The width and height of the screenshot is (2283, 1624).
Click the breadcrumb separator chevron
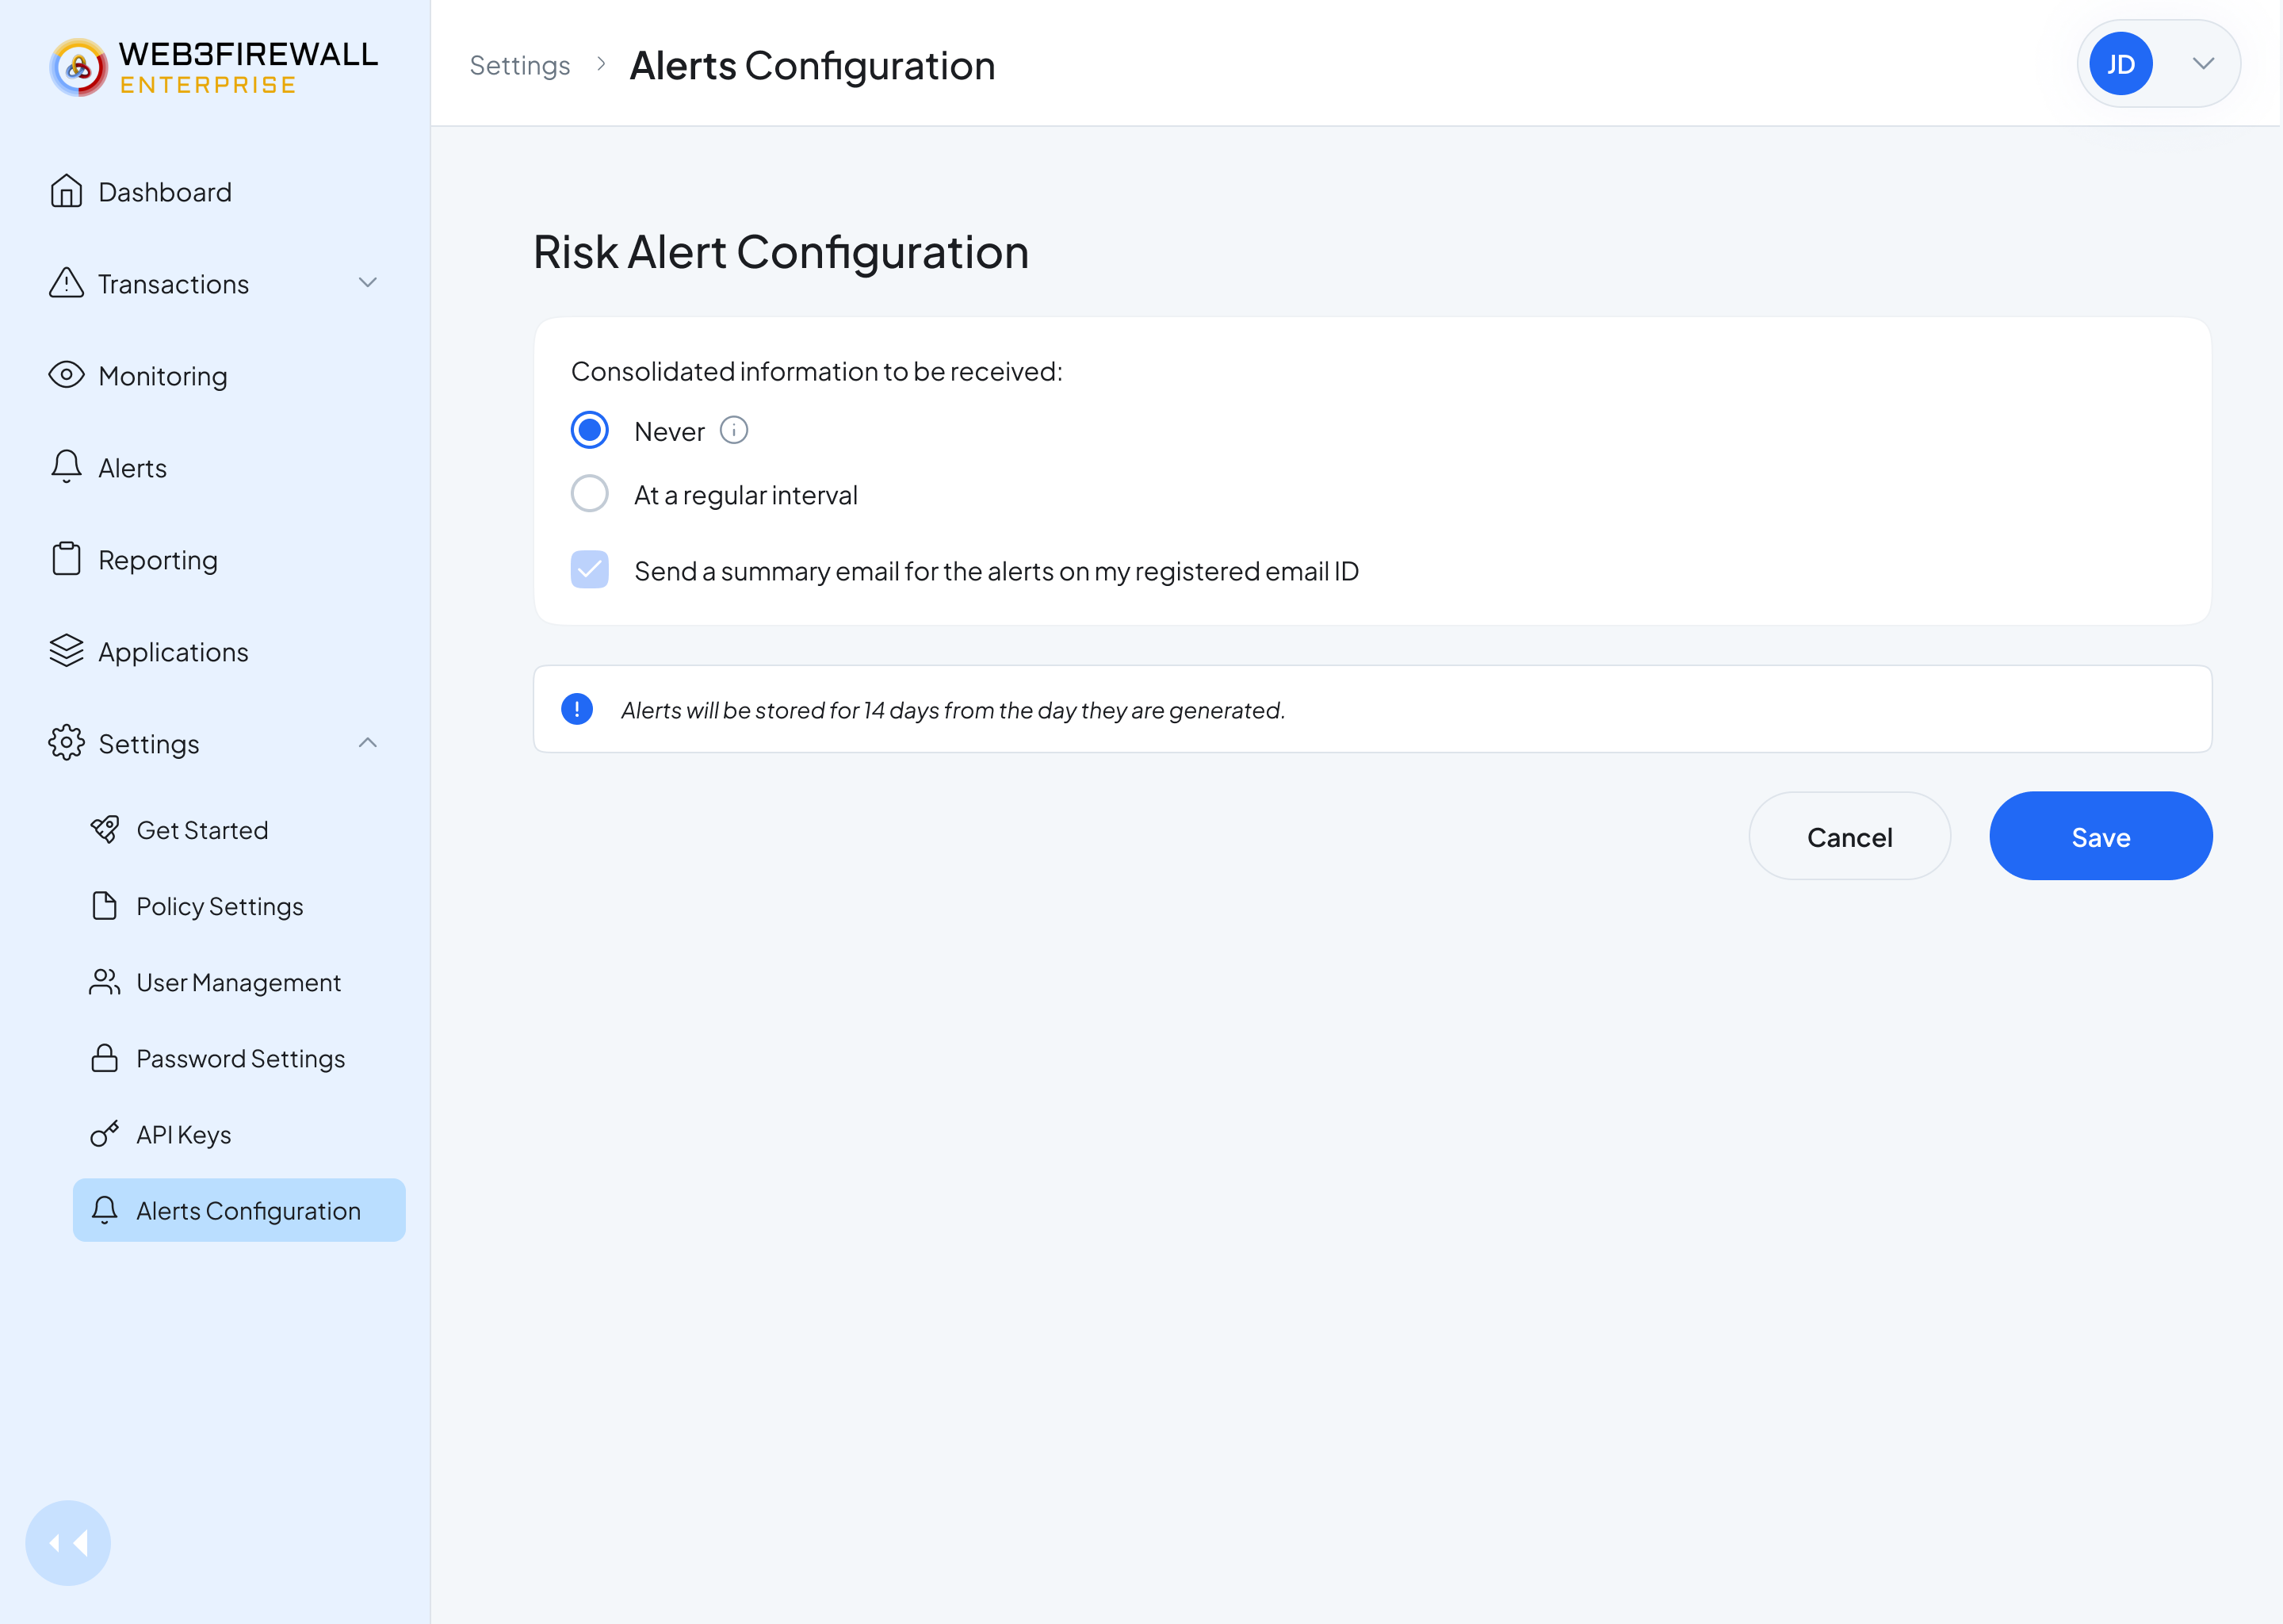tap(601, 64)
